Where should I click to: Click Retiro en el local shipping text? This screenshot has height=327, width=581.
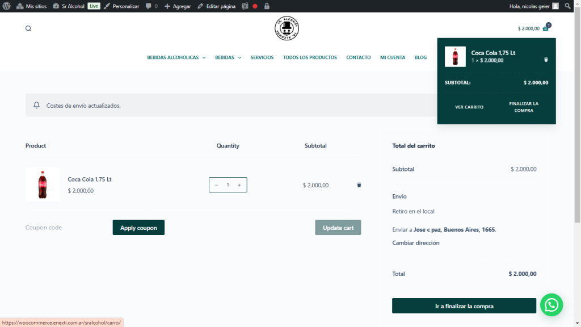[413, 211]
